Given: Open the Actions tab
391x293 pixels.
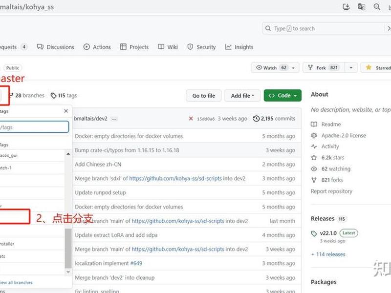Looking at the screenshot, I should 97,47.
